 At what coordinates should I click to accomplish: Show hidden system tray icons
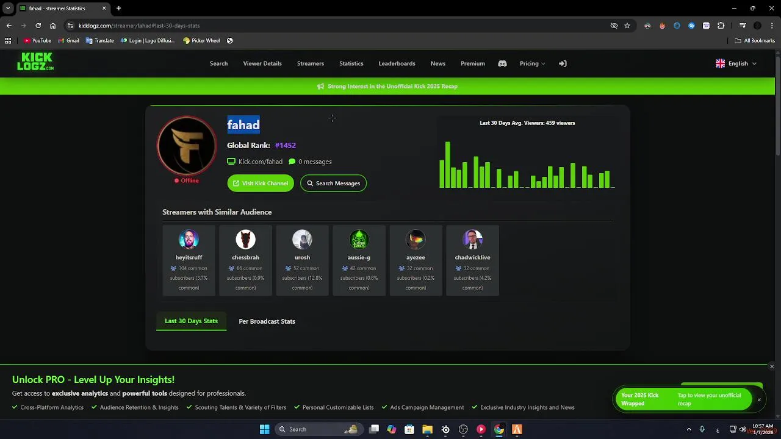coord(689,429)
